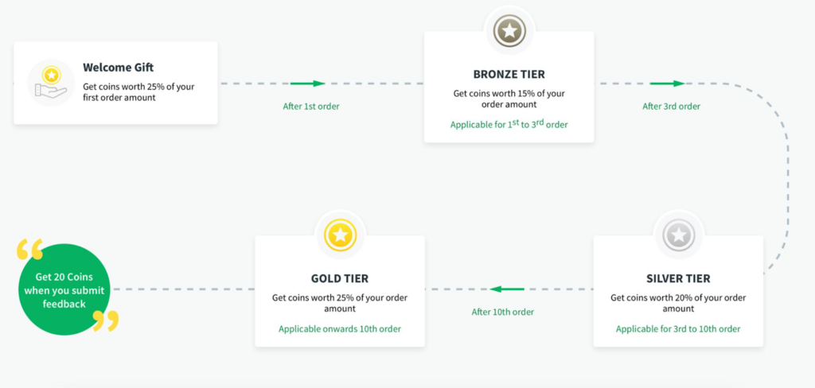The image size is (815, 388).
Task: Click the After 1st order label
Action: click(311, 107)
